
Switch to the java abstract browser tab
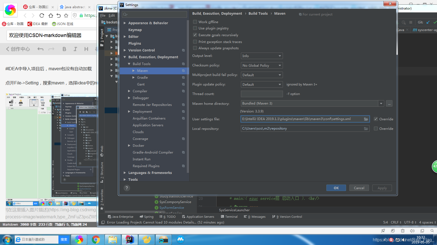coord(75,7)
